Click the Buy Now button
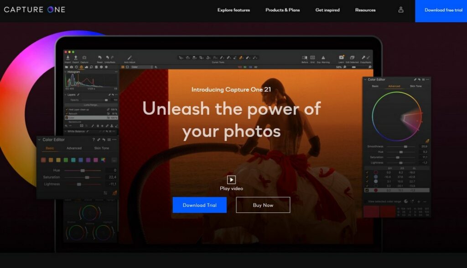This screenshot has width=467, height=268. [263, 205]
